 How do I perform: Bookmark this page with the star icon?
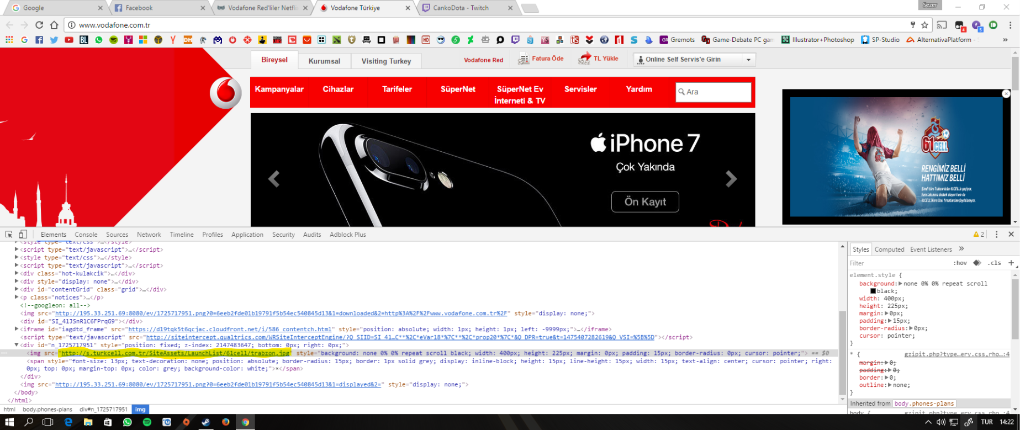(x=924, y=25)
